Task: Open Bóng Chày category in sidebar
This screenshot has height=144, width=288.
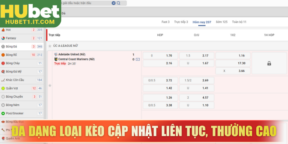Action: (x=22, y=63)
